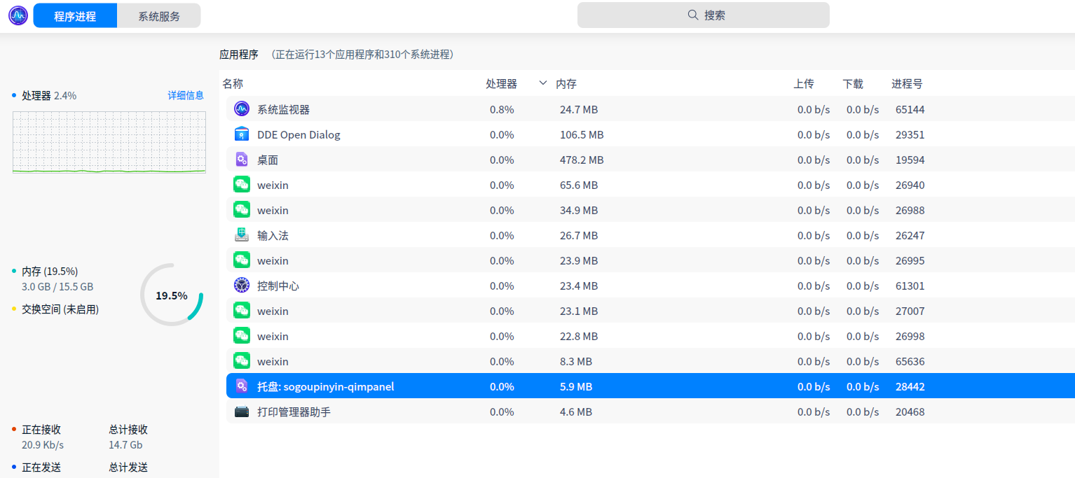Select the 打印管理器助手 process name
The image size is (1075, 478).
tap(294, 412)
